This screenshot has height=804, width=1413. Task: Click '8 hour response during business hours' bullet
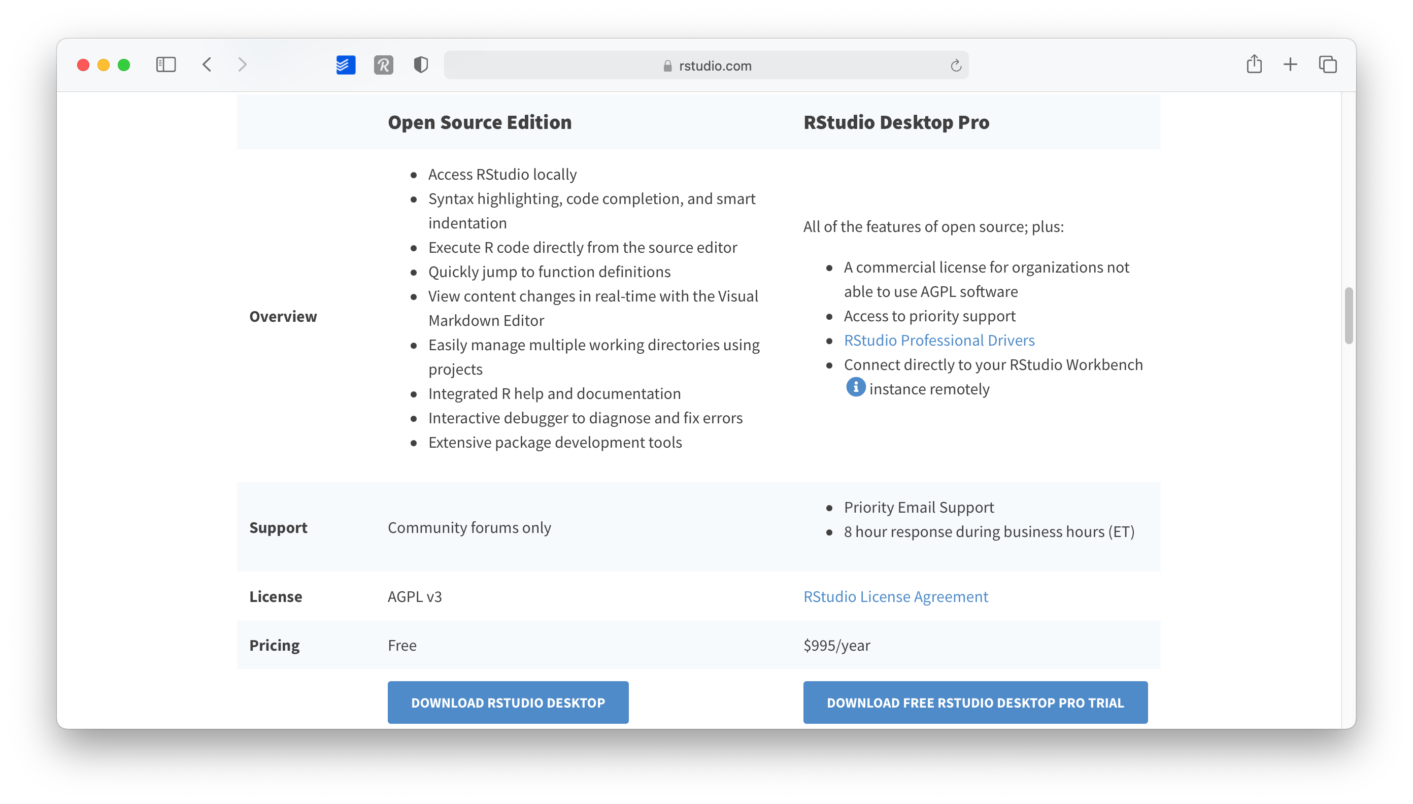point(989,531)
